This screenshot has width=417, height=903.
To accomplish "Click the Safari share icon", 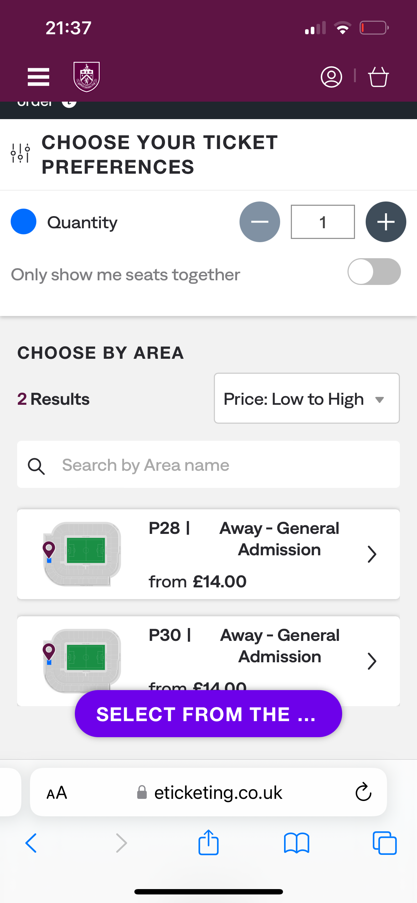I will point(208,843).
